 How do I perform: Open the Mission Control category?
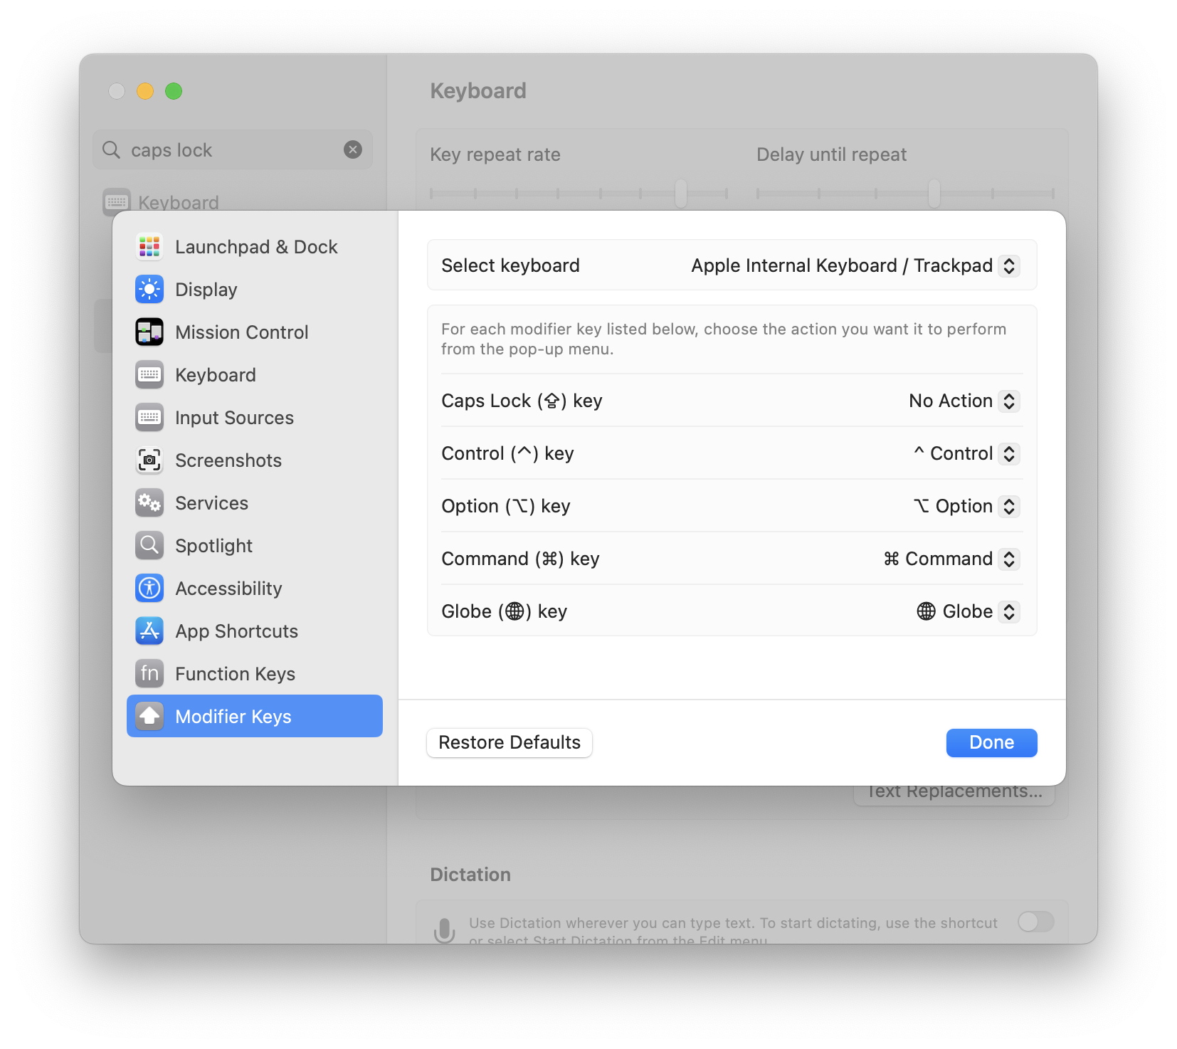(255, 332)
